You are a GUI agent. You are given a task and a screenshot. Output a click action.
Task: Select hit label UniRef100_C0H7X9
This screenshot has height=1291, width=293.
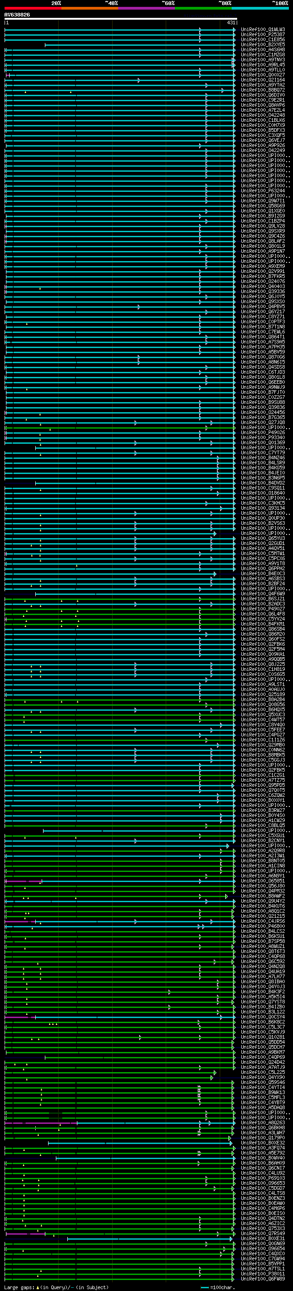pos(263,125)
